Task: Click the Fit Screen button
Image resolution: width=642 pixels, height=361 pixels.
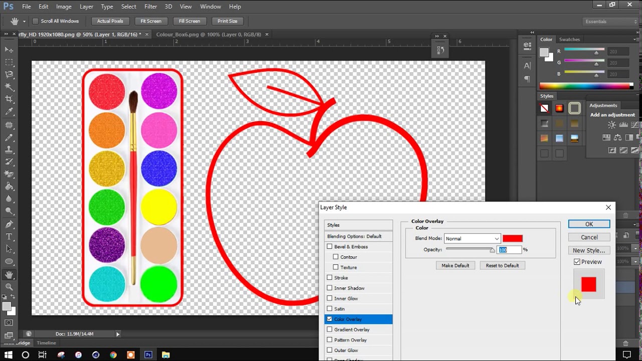Action: coord(151,21)
